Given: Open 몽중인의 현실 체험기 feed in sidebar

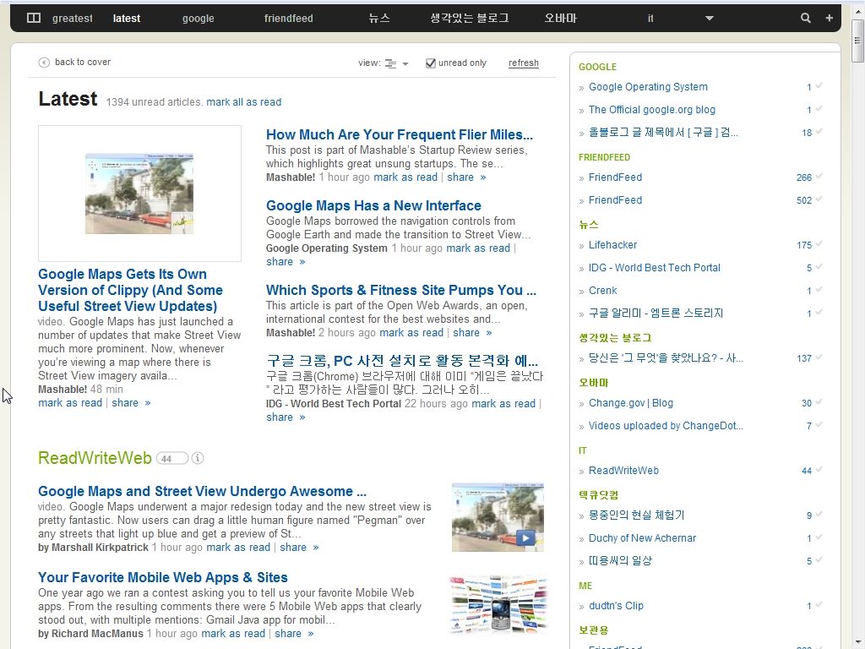Looking at the screenshot, I should coord(636,515).
